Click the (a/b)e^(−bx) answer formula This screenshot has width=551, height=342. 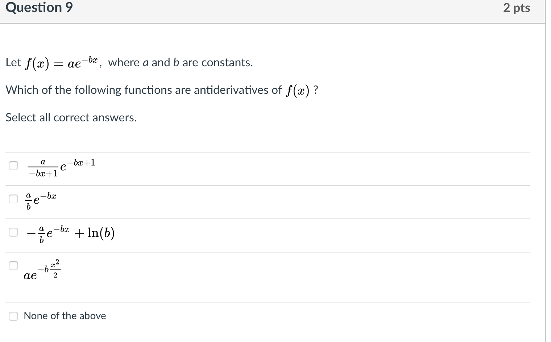tap(41, 201)
